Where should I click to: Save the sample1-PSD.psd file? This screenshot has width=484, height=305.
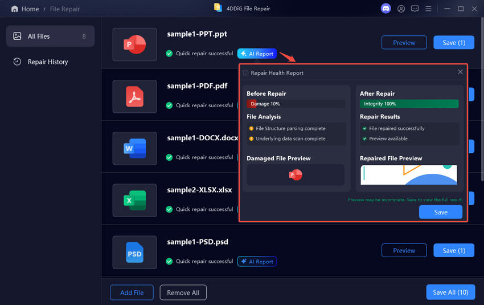(x=454, y=250)
